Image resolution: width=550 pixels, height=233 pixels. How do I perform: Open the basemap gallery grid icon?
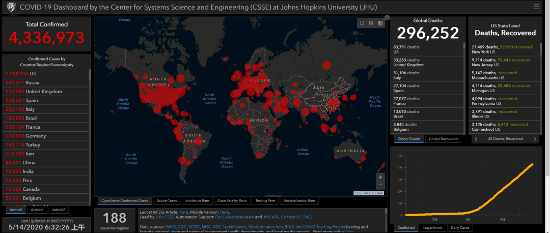tap(380, 23)
